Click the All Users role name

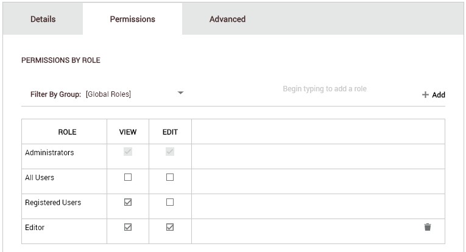[x=40, y=178]
